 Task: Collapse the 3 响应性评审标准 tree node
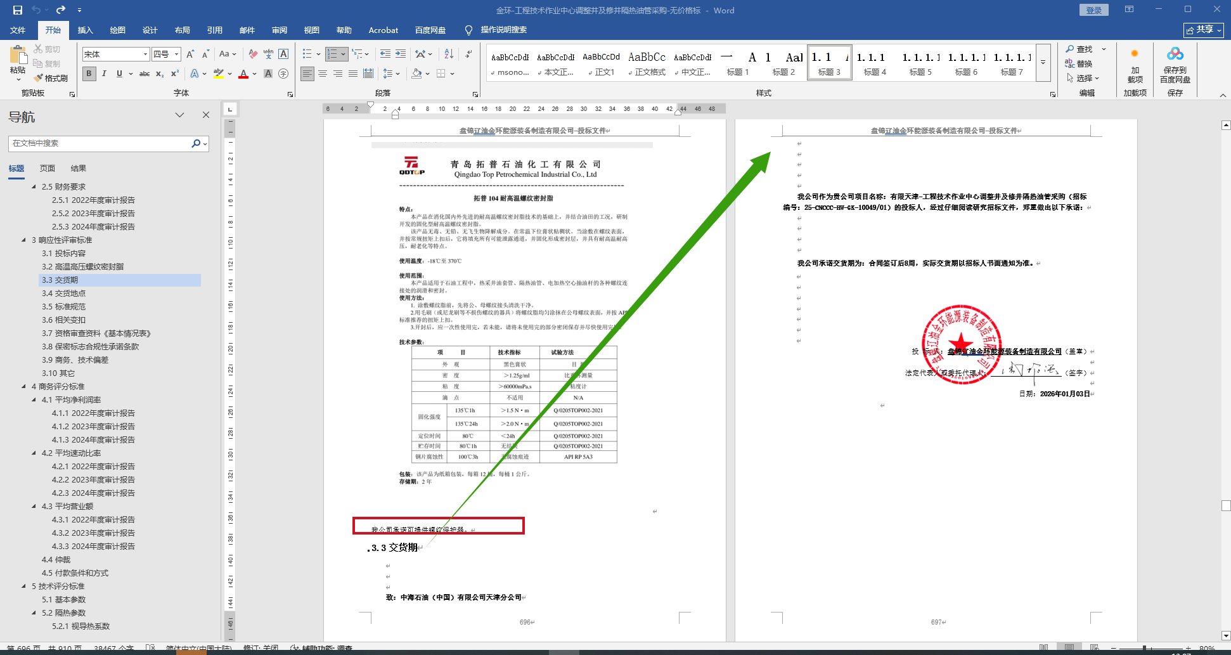(24, 240)
